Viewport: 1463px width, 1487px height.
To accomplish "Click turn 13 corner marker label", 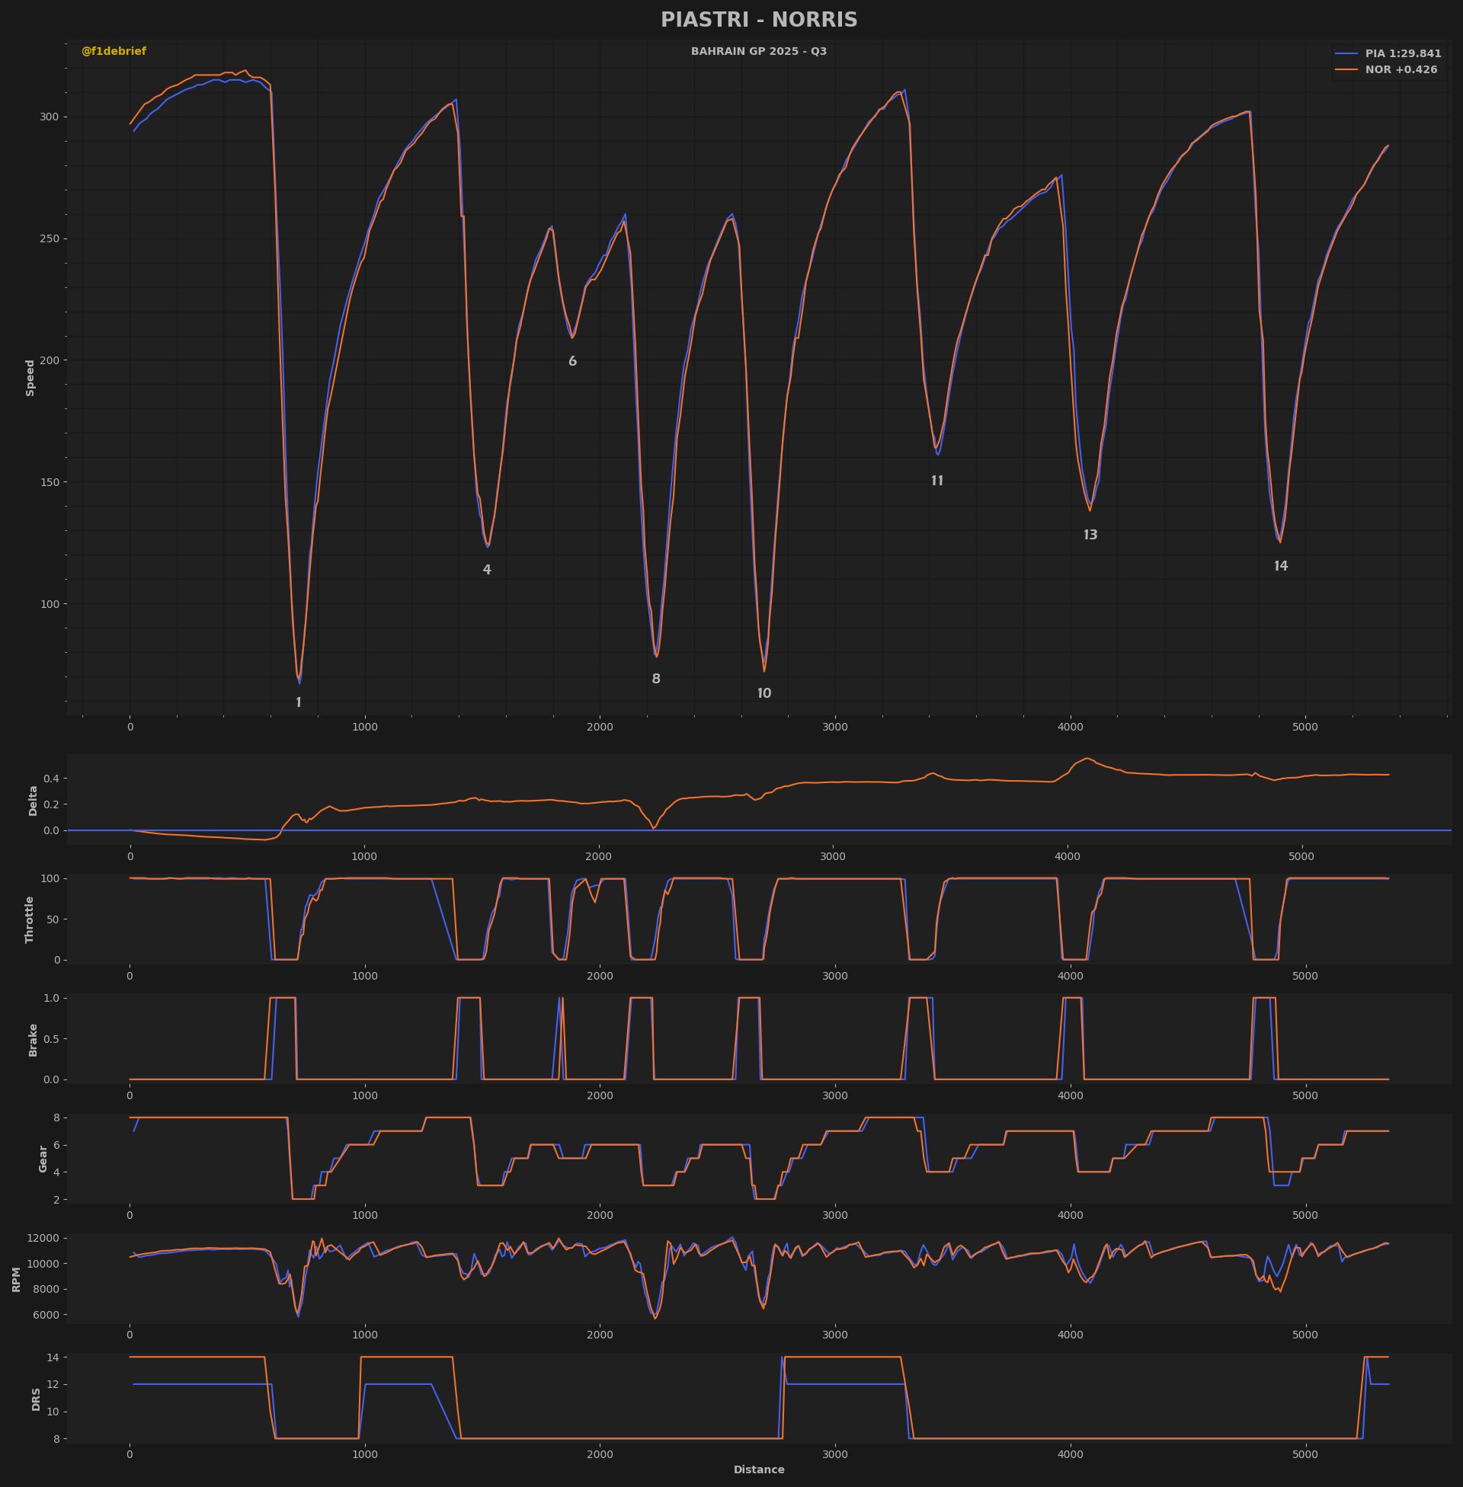I will point(1090,536).
